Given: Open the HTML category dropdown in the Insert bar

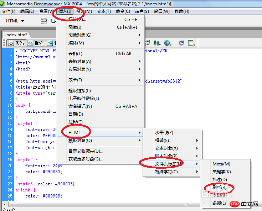Looking at the screenshot, I should (x=15, y=21).
